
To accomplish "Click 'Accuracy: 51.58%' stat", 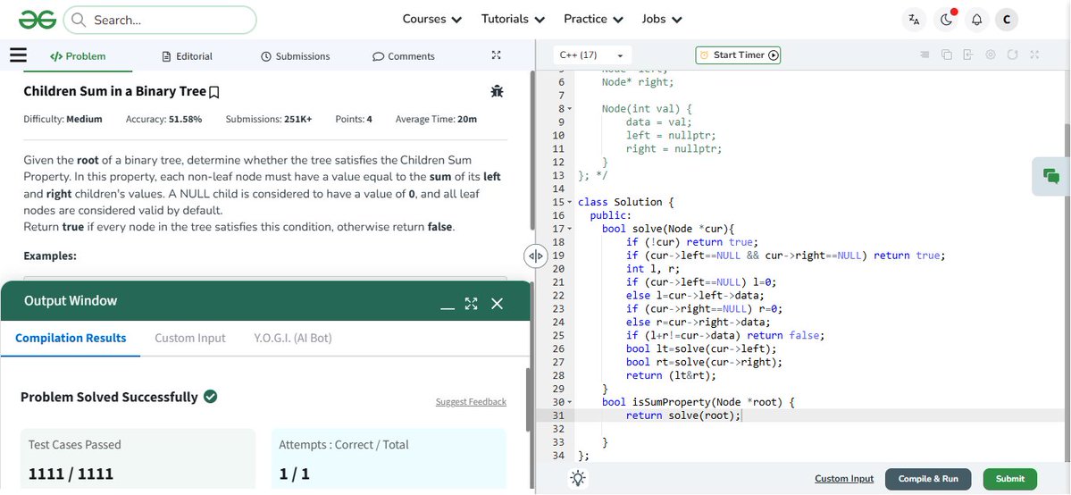I will [164, 119].
